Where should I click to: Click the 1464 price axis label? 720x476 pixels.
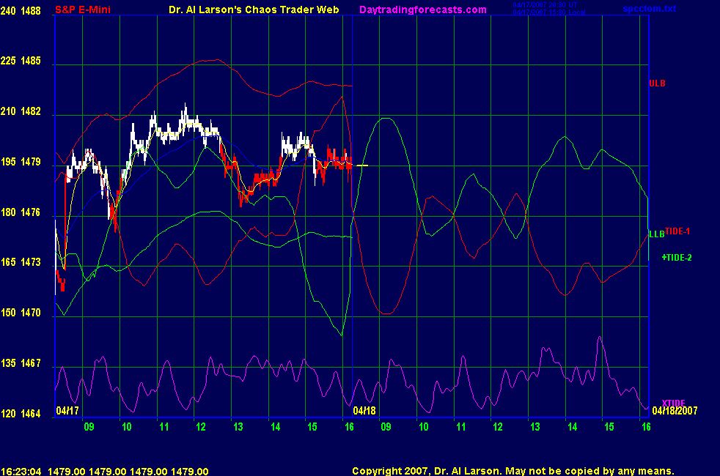pyautogui.click(x=31, y=414)
